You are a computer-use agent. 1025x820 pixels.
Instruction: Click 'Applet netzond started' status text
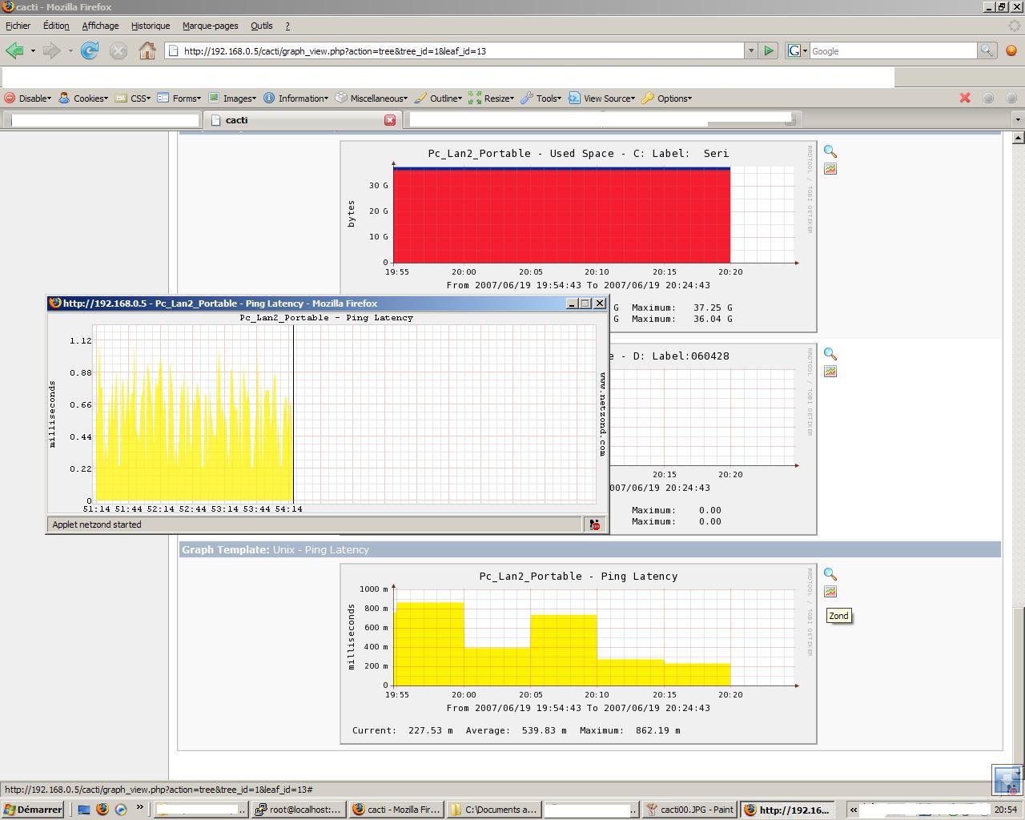coord(96,525)
